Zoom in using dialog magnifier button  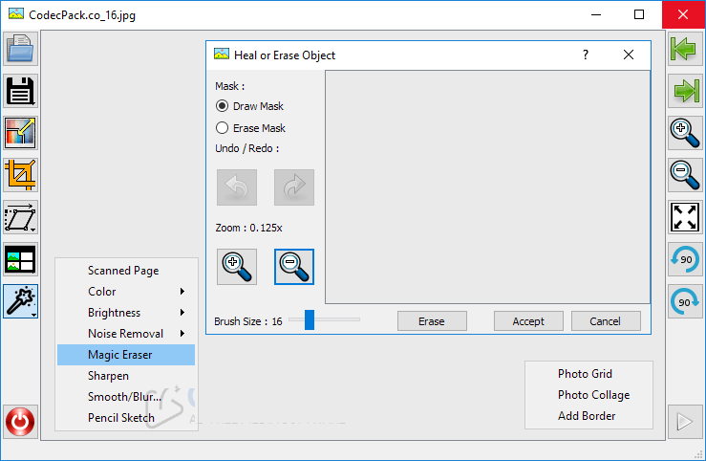(237, 267)
